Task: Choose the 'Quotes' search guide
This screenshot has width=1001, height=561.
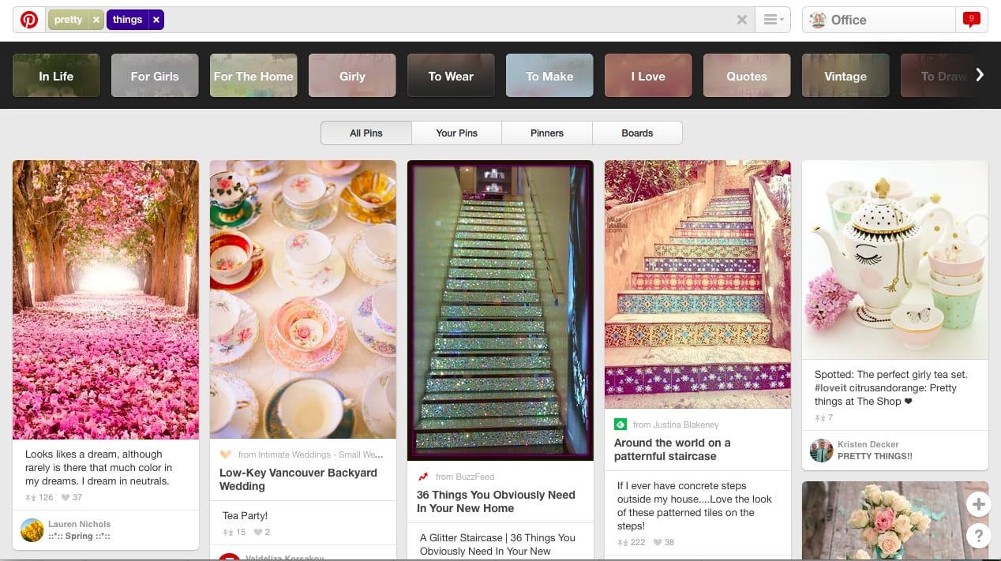Action: [747, 76]
